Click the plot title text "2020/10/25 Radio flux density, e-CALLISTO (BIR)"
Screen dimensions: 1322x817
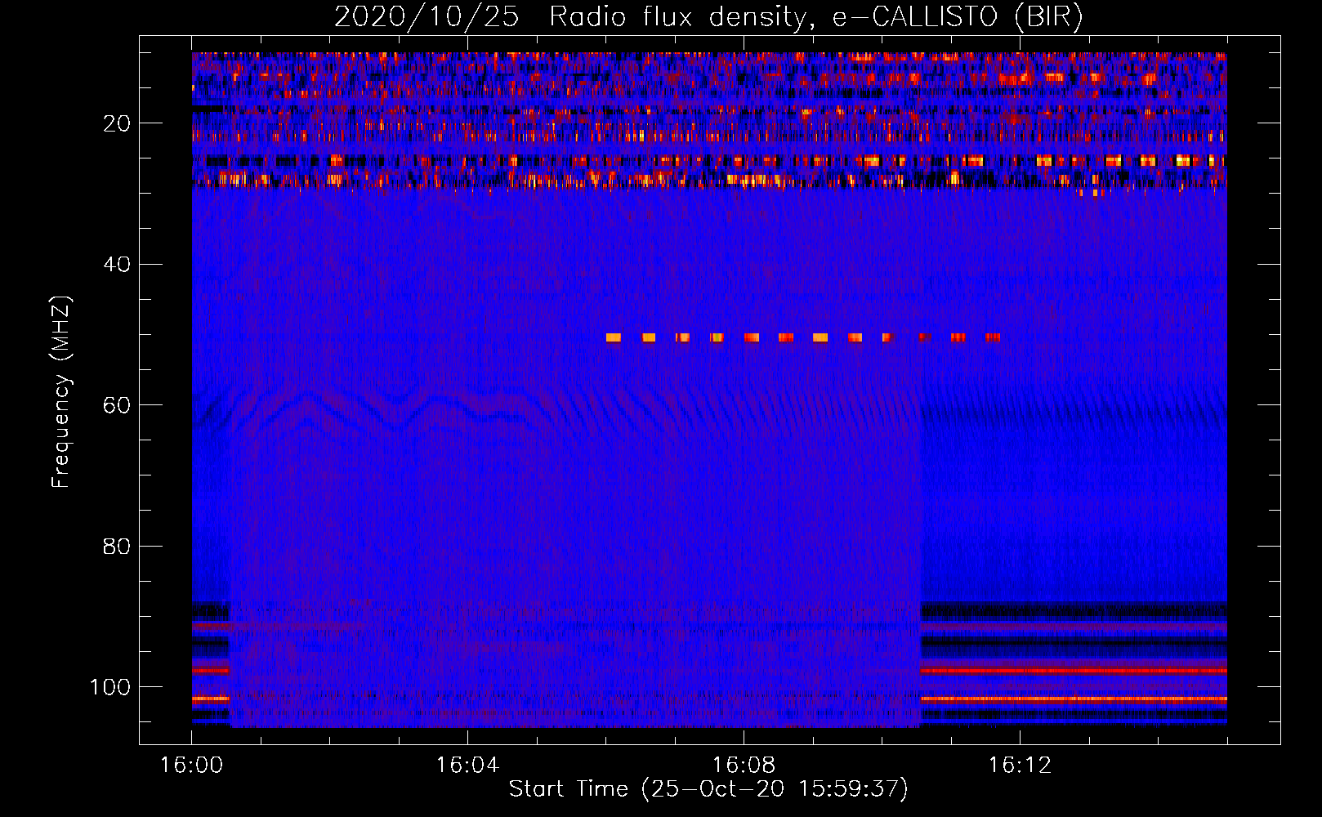tap(708, 17)
